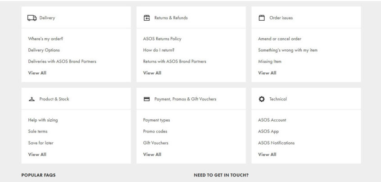The image size is (381, 182).
Task: Open ASOS Account article
Action: 272,120
